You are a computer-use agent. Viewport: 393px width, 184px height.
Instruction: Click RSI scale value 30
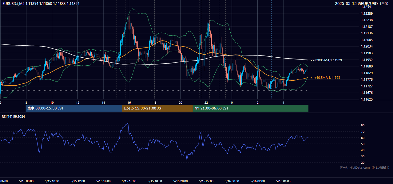(x=363, y=156)
